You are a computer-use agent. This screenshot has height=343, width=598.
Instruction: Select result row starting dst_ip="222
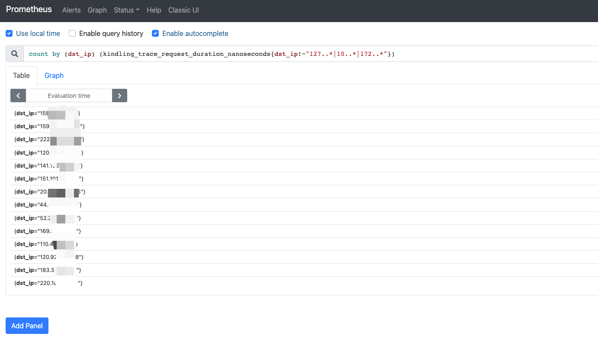tap(304, 139)
